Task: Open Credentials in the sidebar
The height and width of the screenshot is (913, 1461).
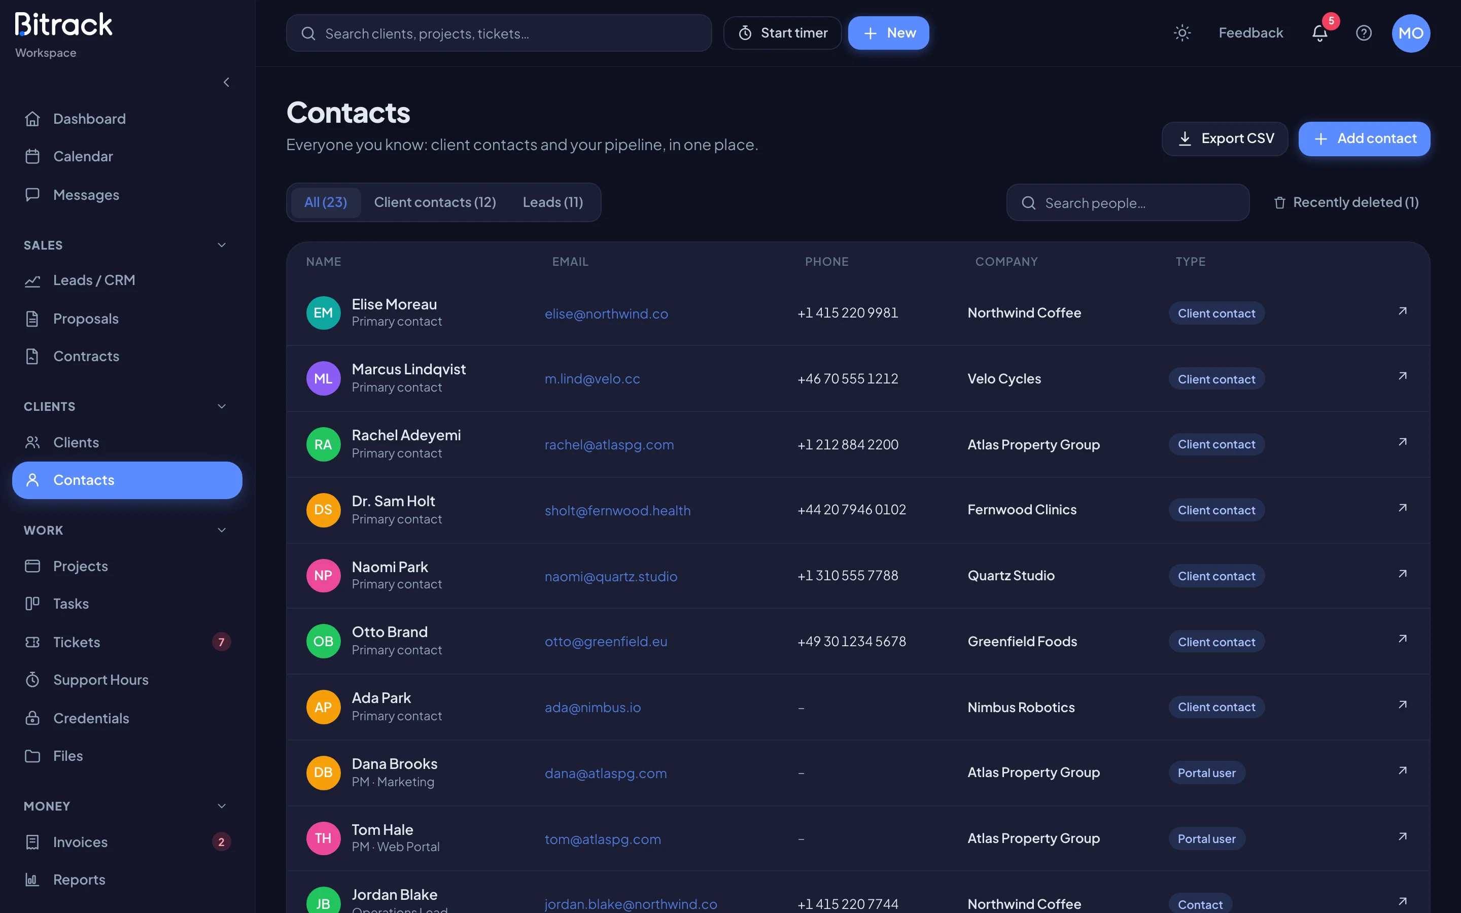Action: (127, 719)
